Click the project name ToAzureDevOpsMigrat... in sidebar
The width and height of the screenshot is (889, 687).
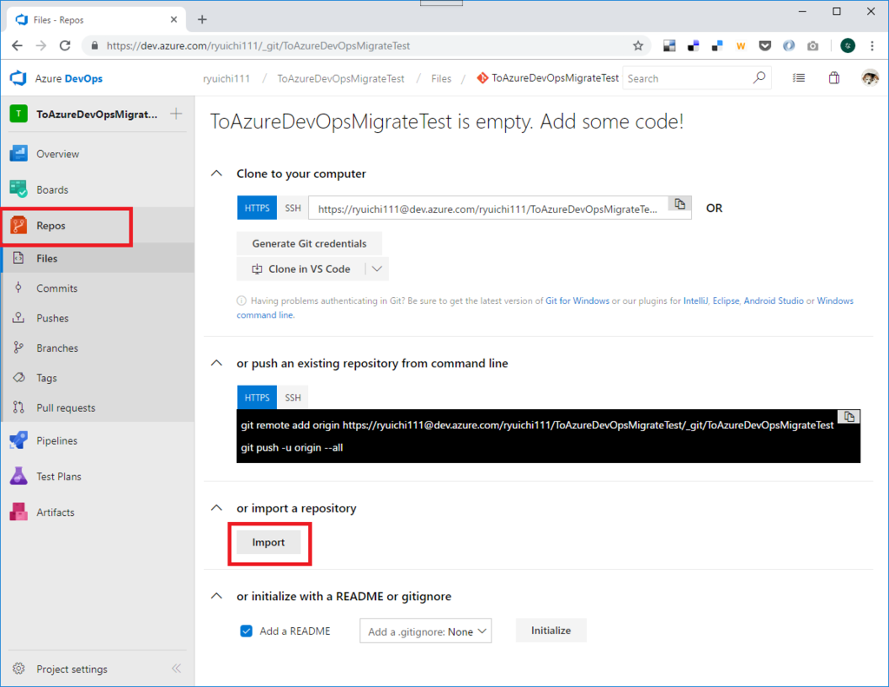coord(97,114)
